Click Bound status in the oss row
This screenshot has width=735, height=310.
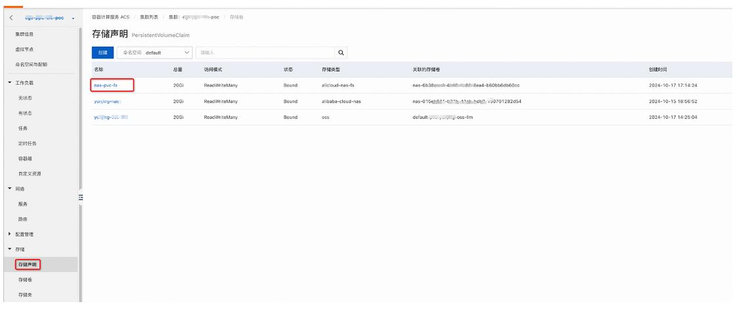(290, 118)
